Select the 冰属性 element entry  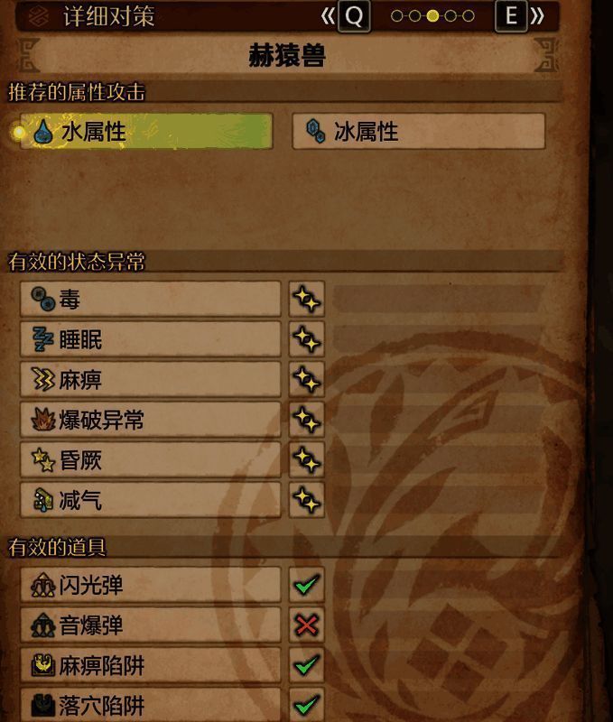pyautogui.click(x=419, y=132)
